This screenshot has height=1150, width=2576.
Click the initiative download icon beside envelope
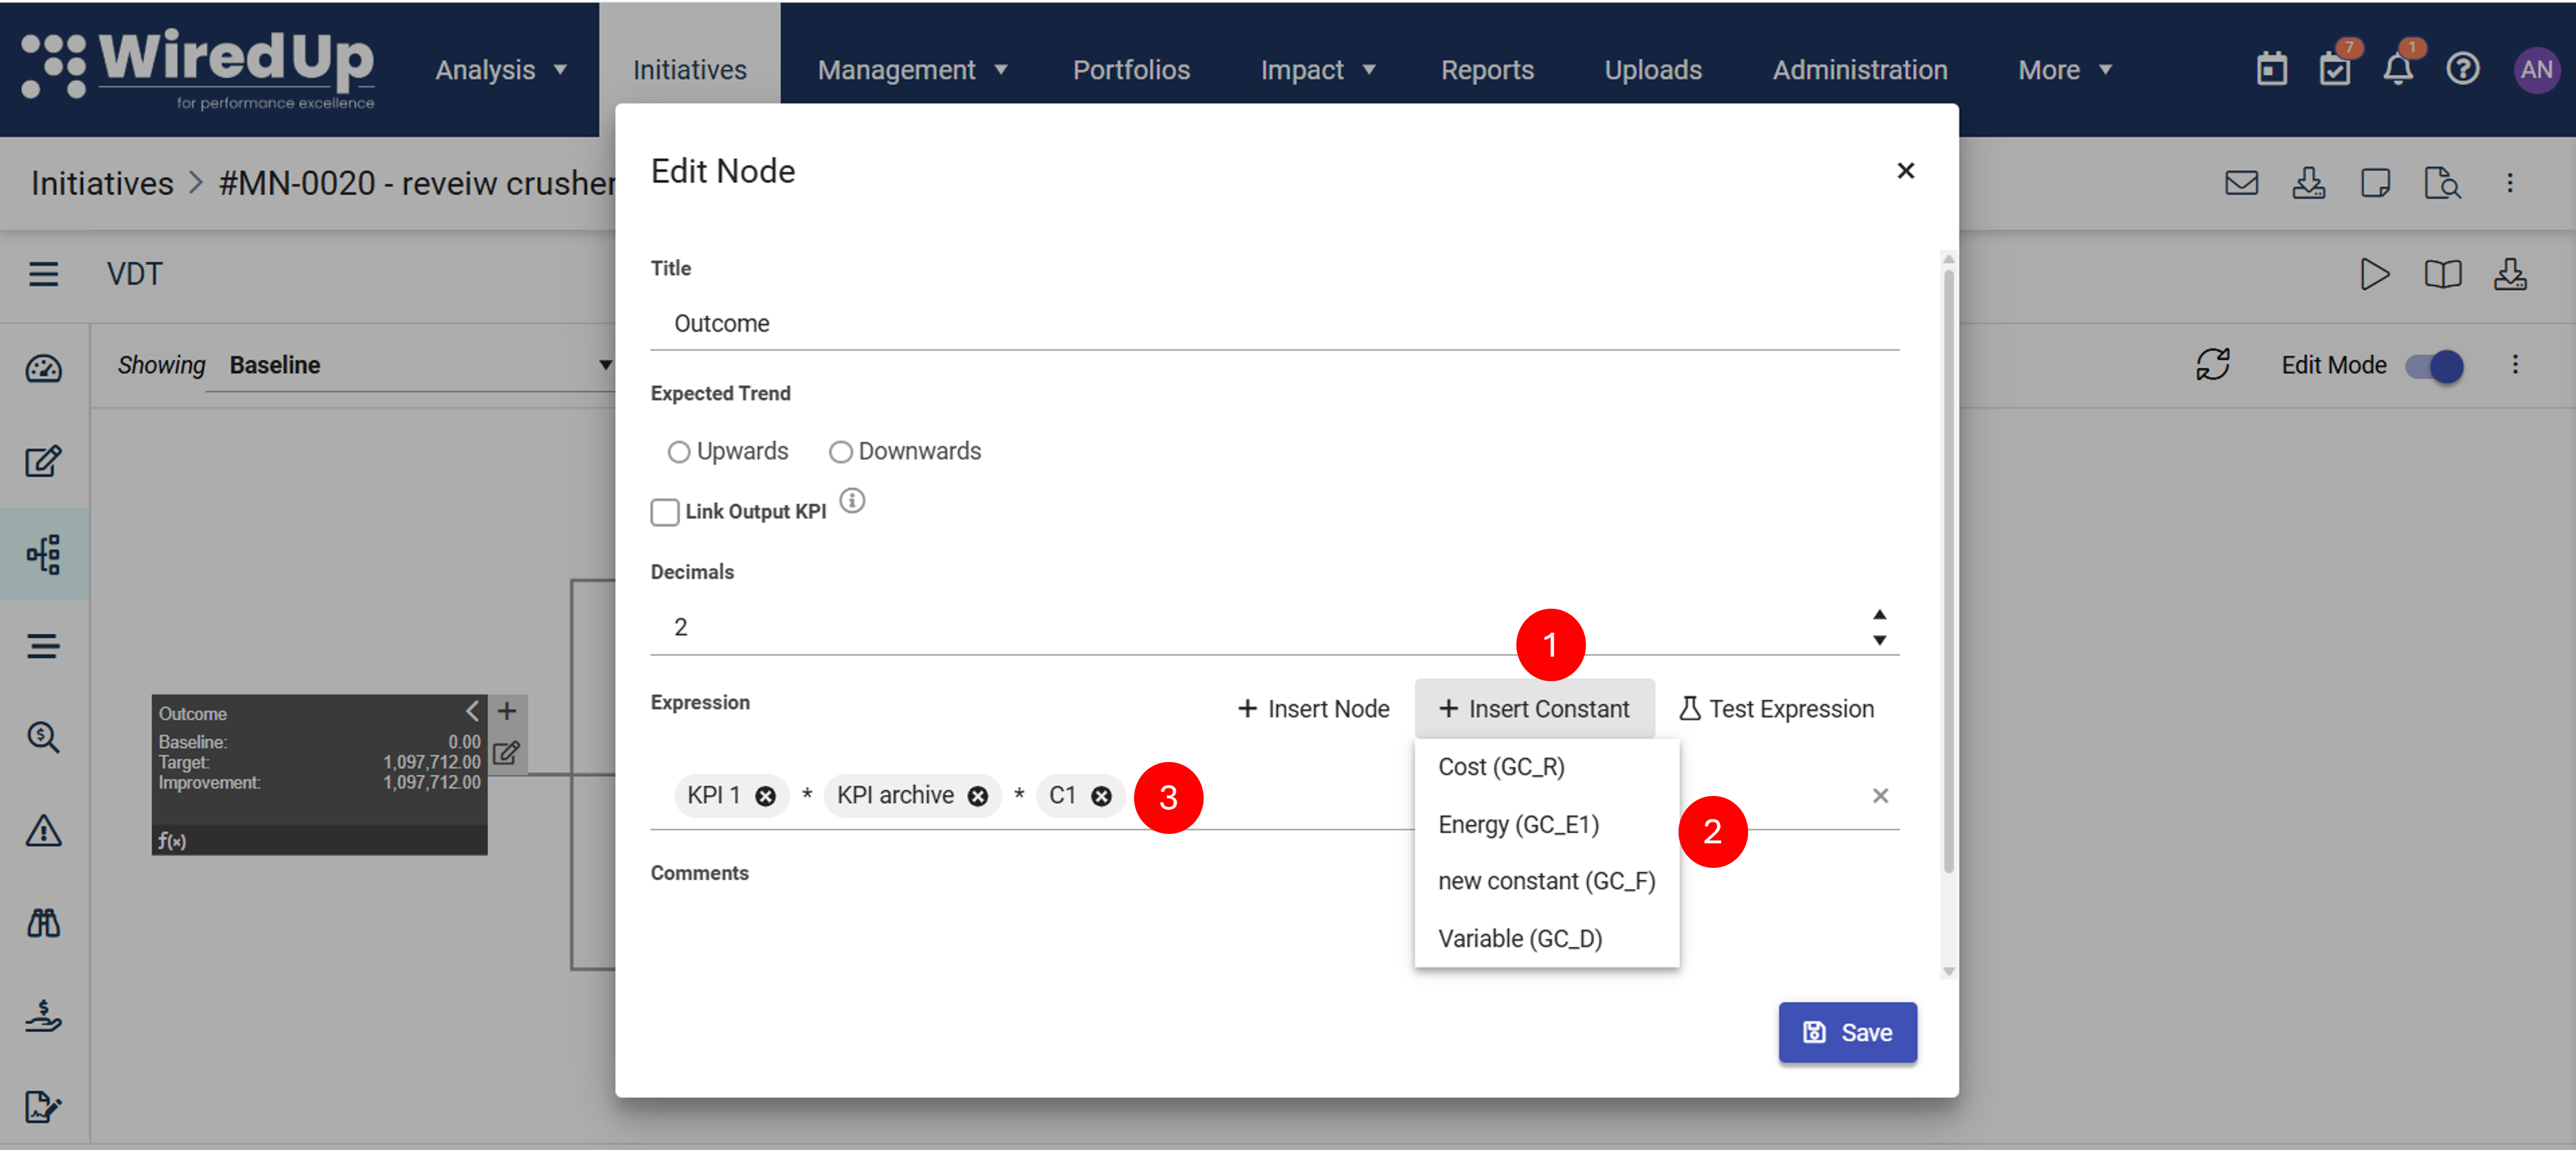tap(2308, 183)
